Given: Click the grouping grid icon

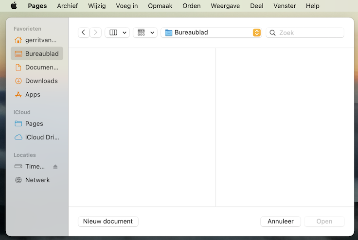Looking at the screenshot, I should 141,33.
